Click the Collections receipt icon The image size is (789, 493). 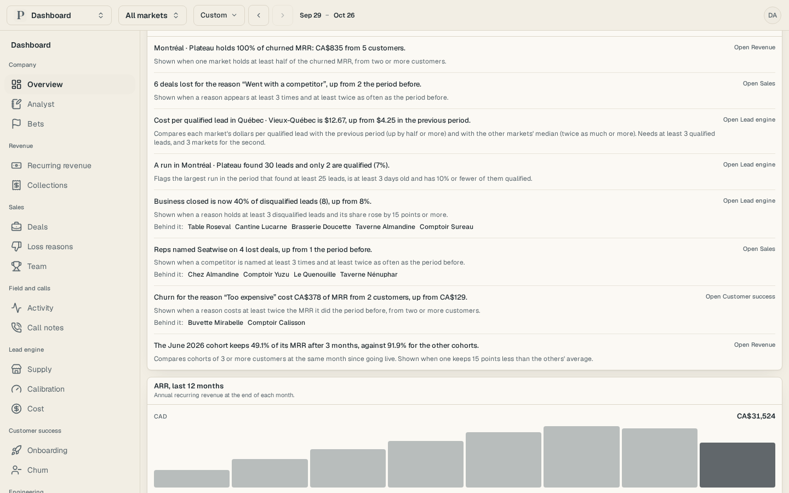coord(16,185)
